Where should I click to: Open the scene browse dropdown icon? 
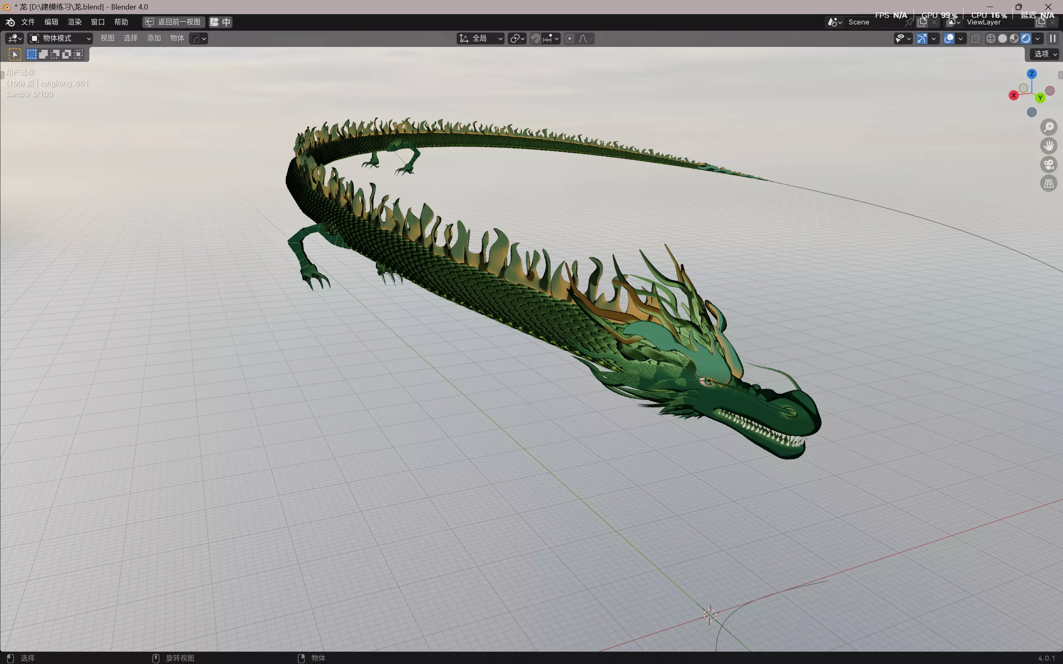[x=835, y=22]
